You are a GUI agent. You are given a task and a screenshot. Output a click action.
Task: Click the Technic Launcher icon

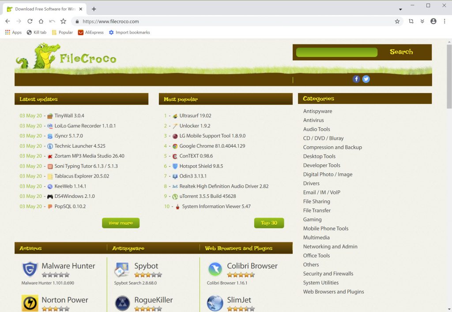coord(50,146)
